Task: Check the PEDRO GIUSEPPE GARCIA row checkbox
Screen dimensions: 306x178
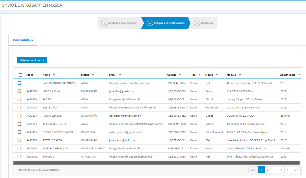Action: pos(19,132)
